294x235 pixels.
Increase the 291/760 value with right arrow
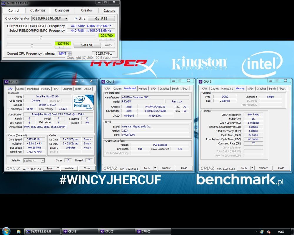point(111,39)
